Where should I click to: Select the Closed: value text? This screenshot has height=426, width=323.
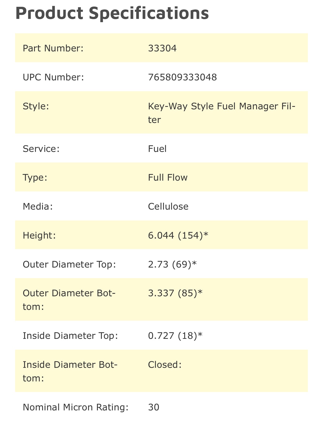coord(165,365)
